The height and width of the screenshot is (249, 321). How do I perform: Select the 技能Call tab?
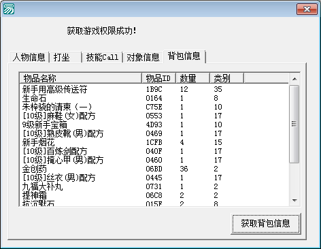pyautogui.click(x=102, y=57)
